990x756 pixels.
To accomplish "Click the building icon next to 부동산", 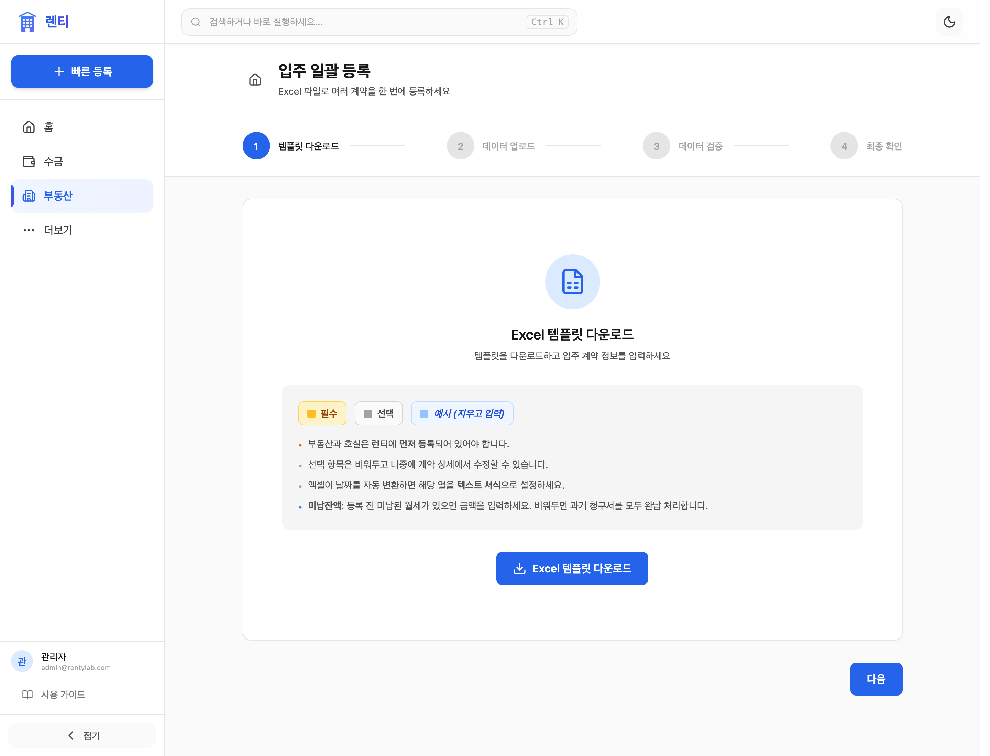I will pos(29,196).
